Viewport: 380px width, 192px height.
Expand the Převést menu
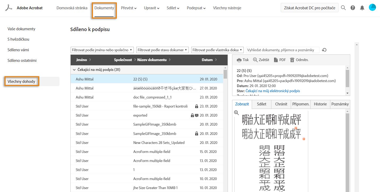click(129, 8)
